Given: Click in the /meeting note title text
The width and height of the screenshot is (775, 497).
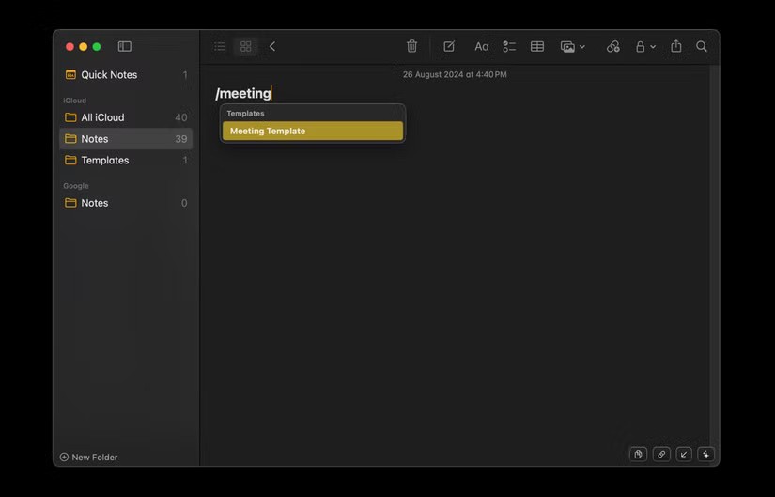Looking at the screenshot, I should (x=243, y=93).
